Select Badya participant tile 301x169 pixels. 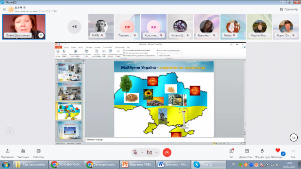tap(233, 27)
